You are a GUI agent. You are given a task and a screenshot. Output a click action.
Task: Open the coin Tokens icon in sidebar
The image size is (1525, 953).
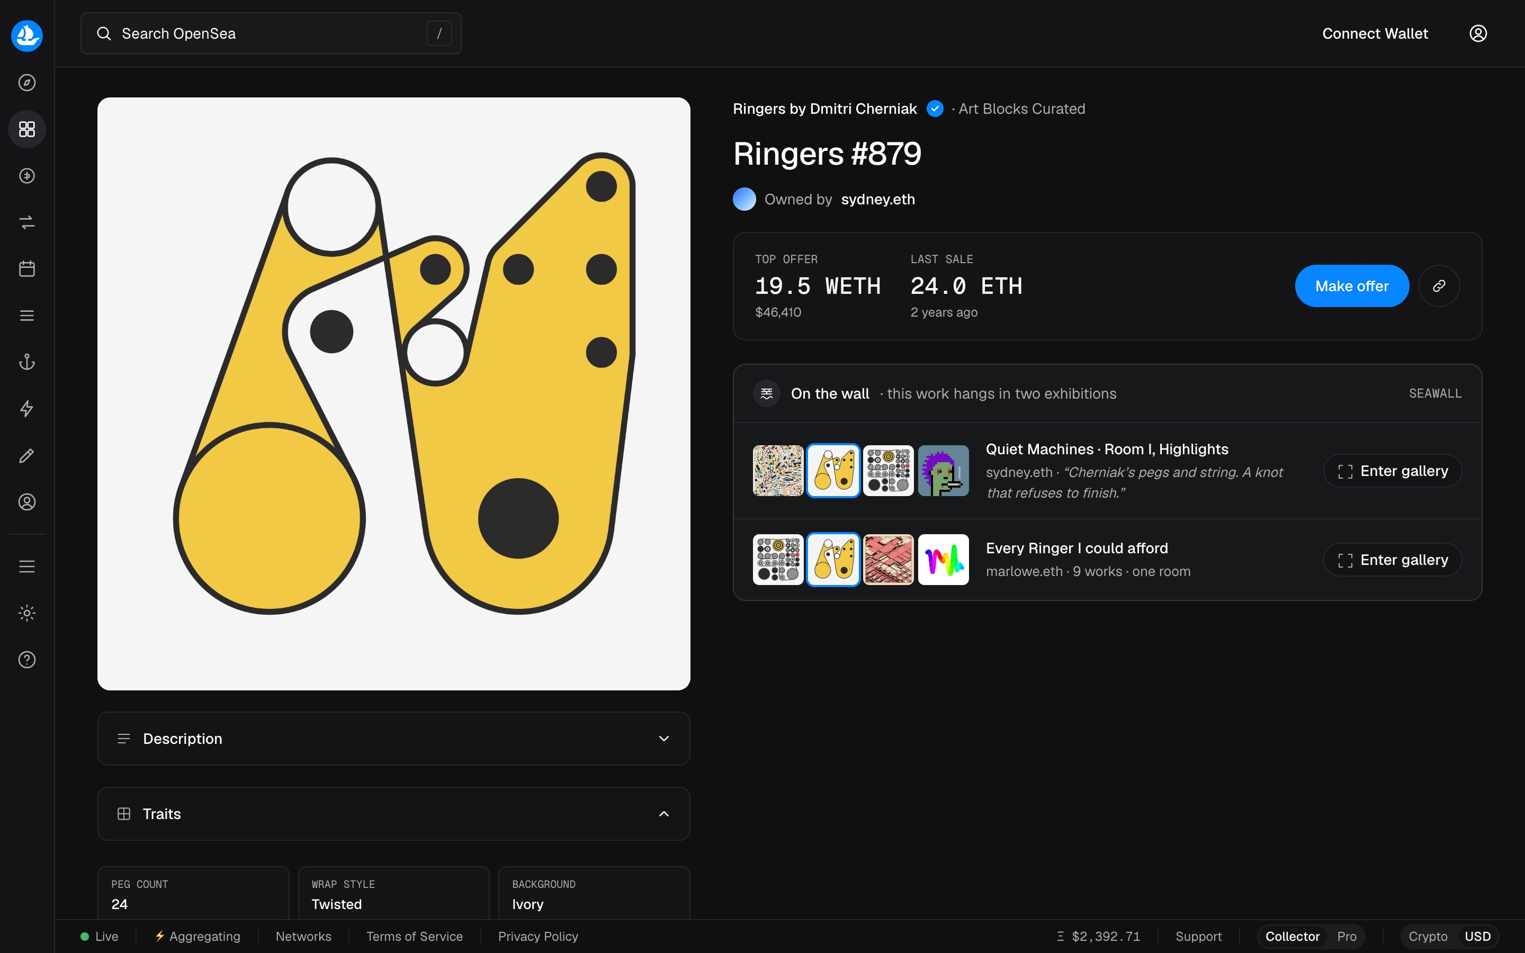(27, 176)
